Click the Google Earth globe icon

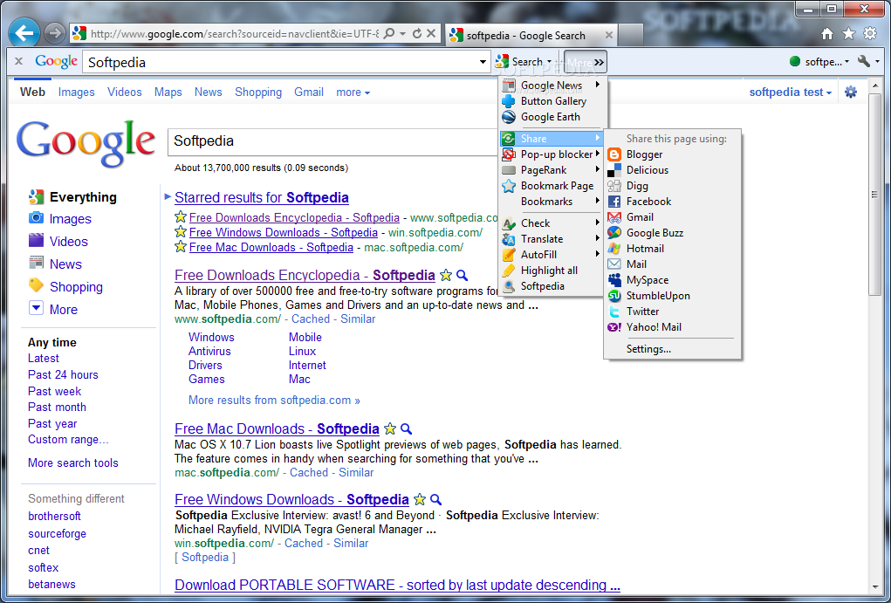point(509,117)
